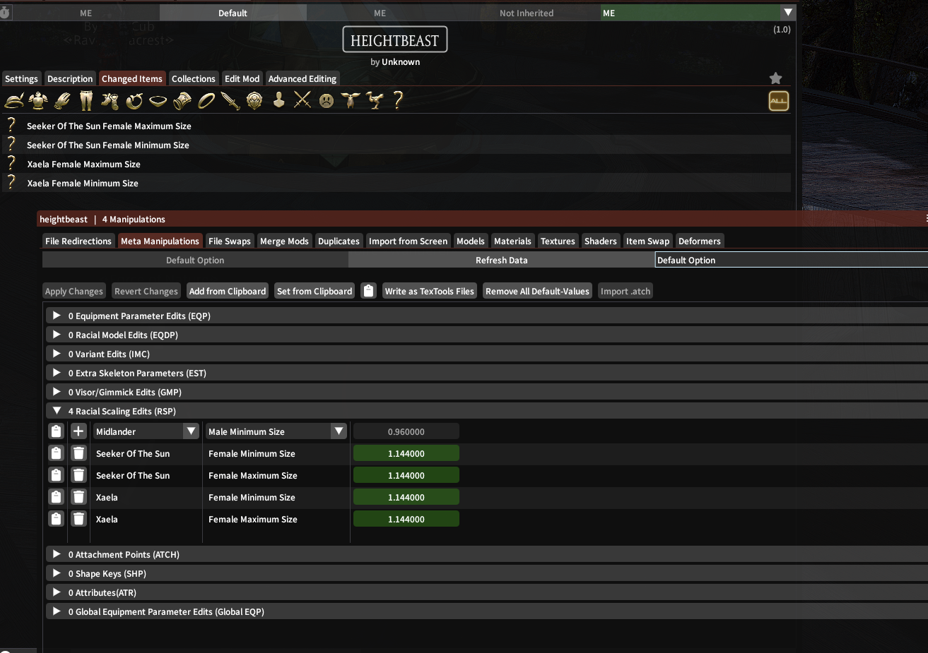The height and width of the screenshot is (653, 928).
Task: Edit Xaela Female Maximum Size value field
Action: click(x=406, y=519)
